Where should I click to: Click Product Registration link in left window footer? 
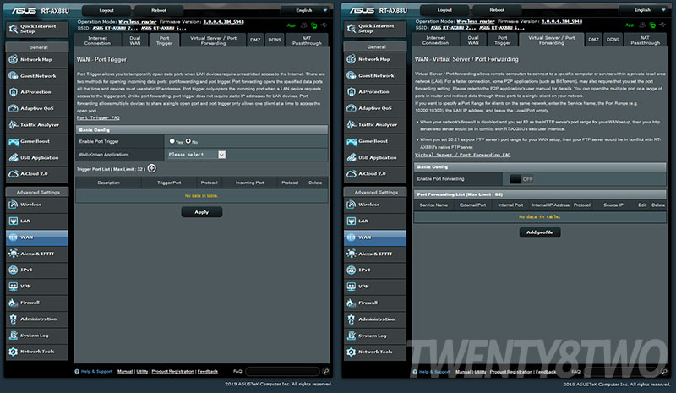click(x=172, y=371)
